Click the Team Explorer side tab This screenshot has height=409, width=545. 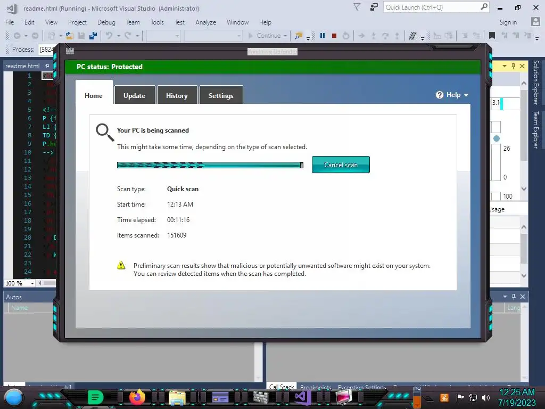(x=535, y=130)
